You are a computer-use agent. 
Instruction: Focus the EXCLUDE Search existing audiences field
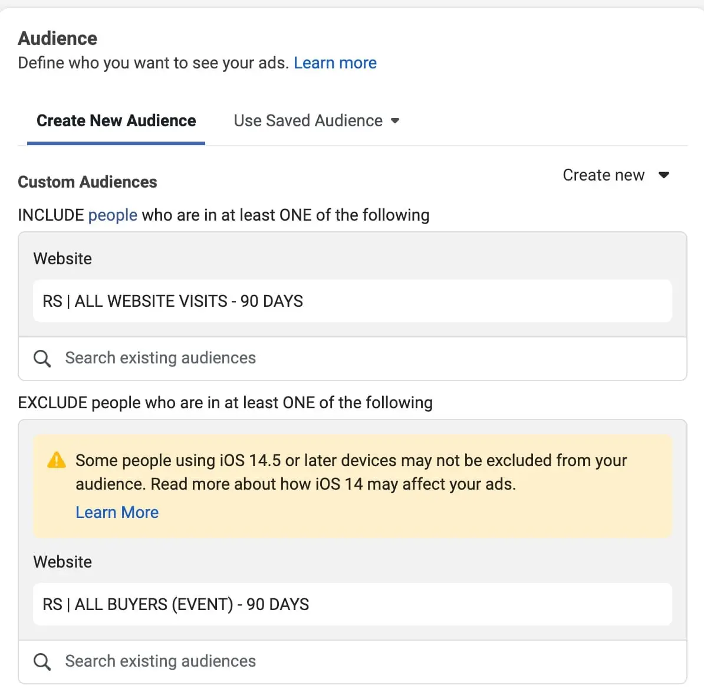point(354,661)
